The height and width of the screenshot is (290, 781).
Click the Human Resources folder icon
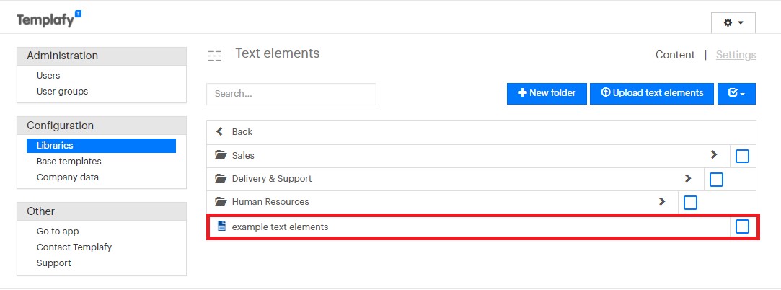pyautogui.click(x=221, y=201)
